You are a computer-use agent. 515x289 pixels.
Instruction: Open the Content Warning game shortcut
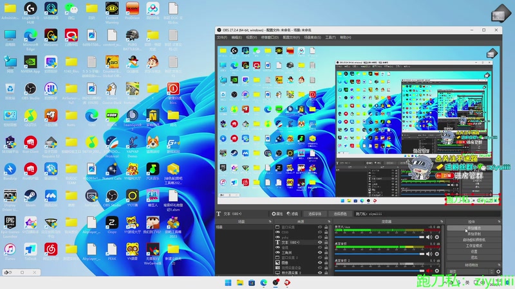click(112, 12)
